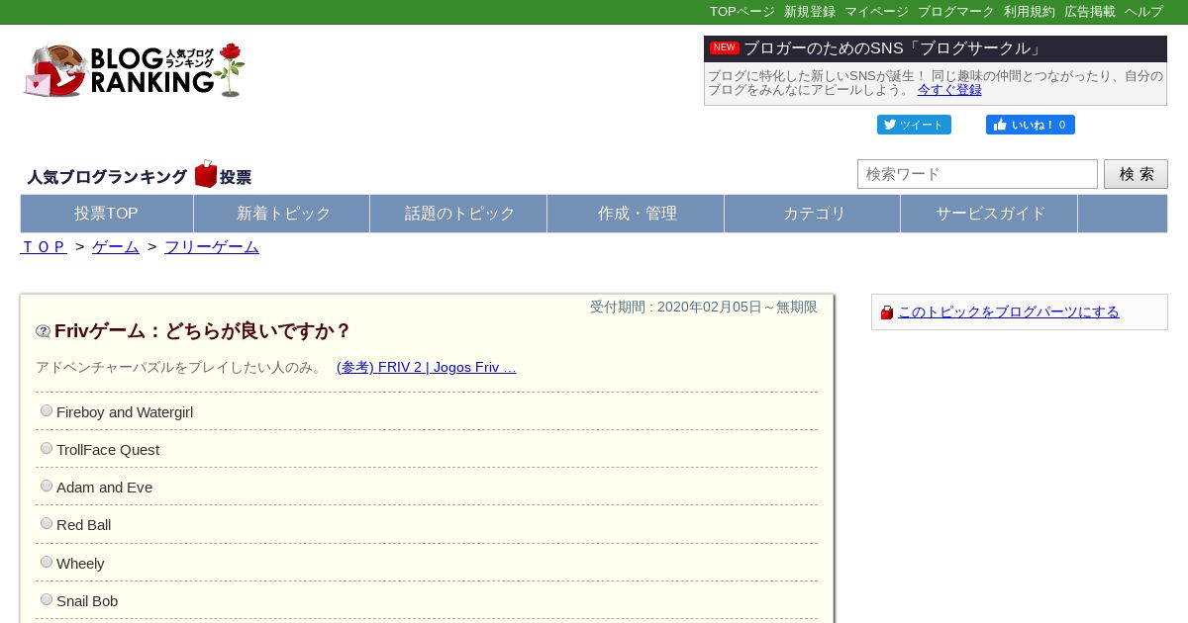The width and height of the screenshot is (1188, 623).
Task: Open the Blog Ranking logo homepage
Action: point(134,70)
